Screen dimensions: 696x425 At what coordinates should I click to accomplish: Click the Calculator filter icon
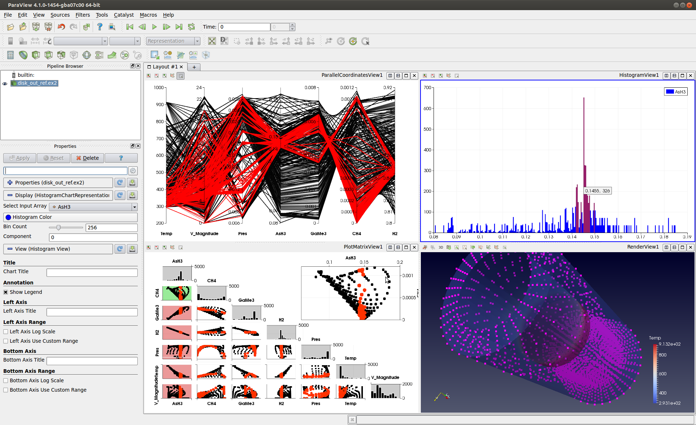pos(11,55)
